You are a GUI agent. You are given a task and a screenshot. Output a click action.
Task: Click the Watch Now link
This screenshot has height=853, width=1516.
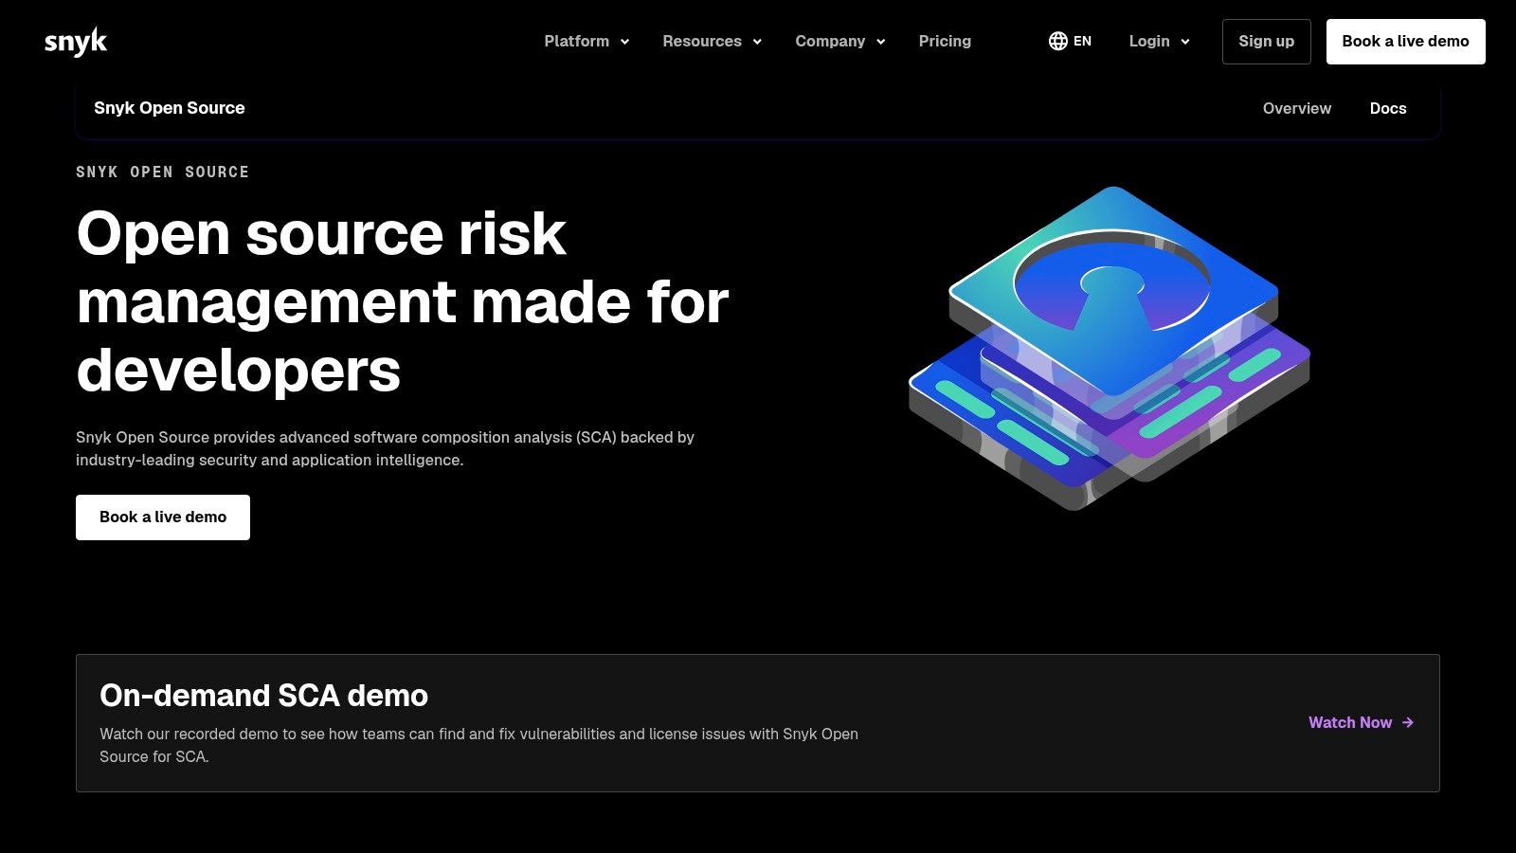point(1361,722)
